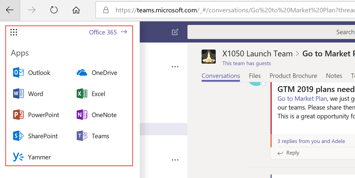Click the PowerPoint icon in the Apps list
355x178 pixels.
pos(18,115)
